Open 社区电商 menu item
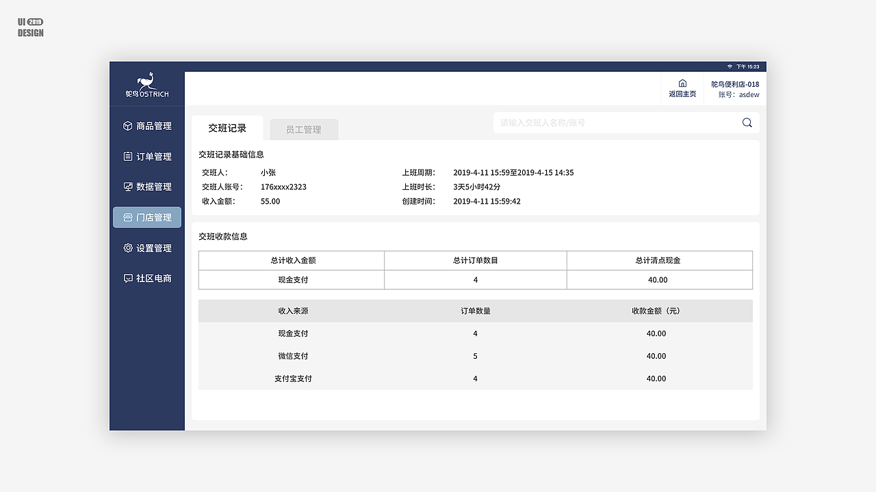Screen dimensions: 876x492 [x=147, y=278]
